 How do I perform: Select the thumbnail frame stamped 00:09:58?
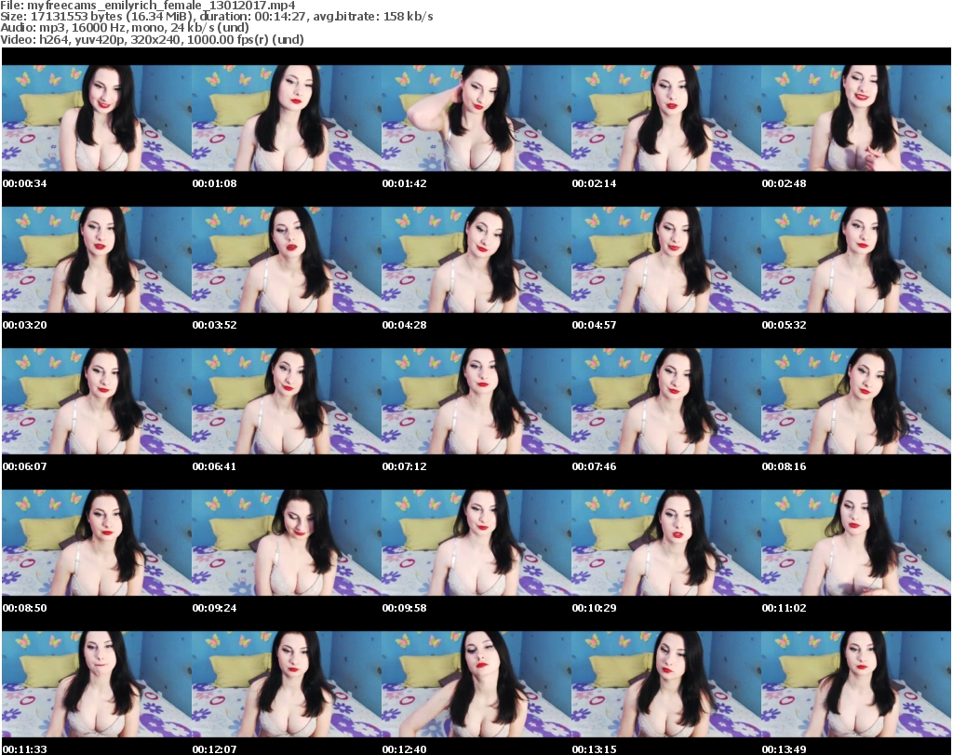(x=476, y=543)
